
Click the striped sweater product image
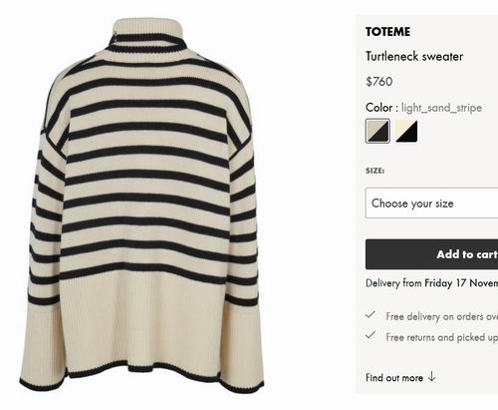141,206
